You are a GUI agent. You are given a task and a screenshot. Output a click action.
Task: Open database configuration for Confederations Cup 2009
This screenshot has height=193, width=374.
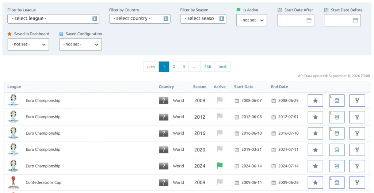point(337,182)
